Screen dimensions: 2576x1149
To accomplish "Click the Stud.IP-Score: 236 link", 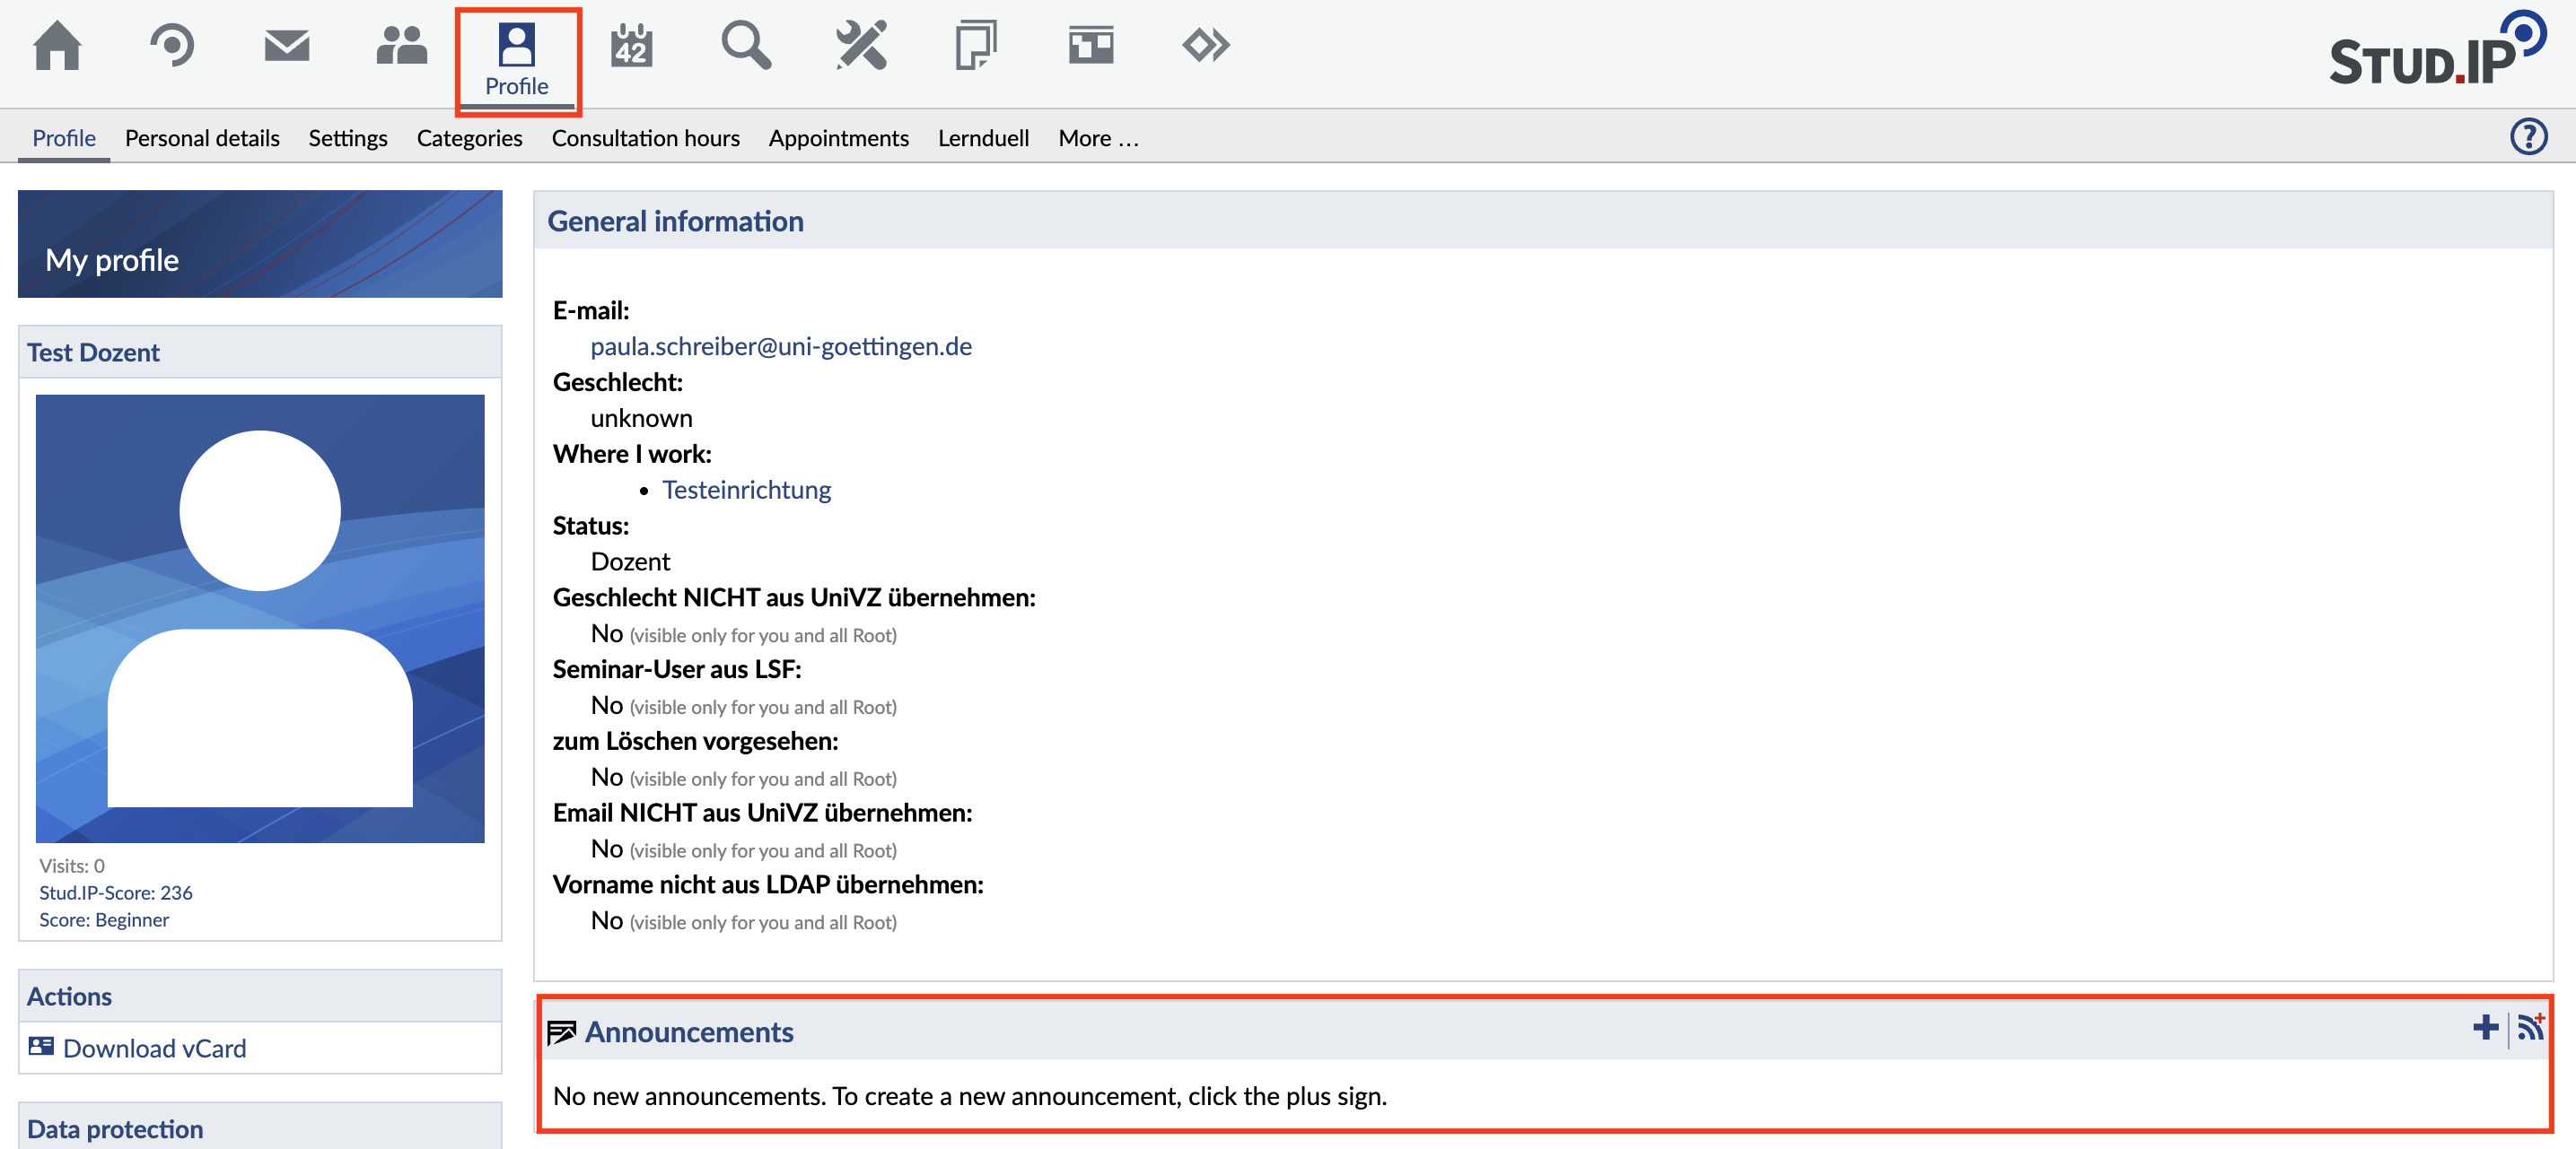I will click(x=116, y=892).
